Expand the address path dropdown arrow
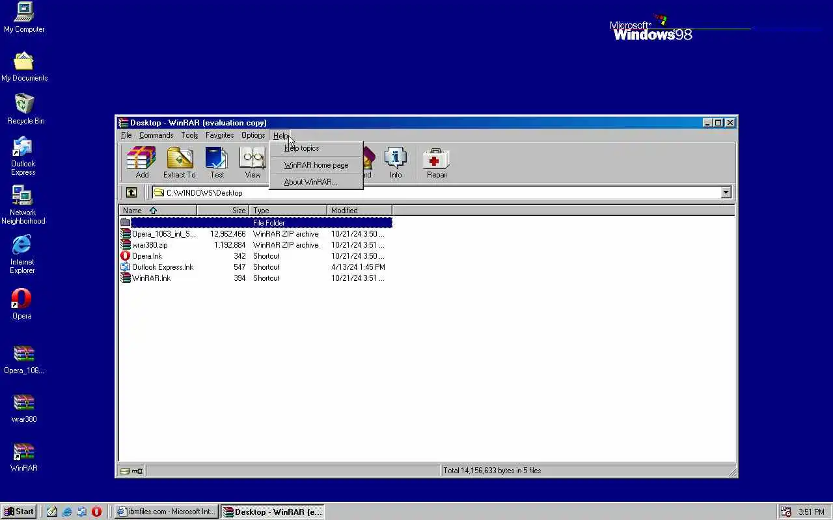The height and width of the screenshot is (520, 833). pyautogui.click(x=726, y=192)
